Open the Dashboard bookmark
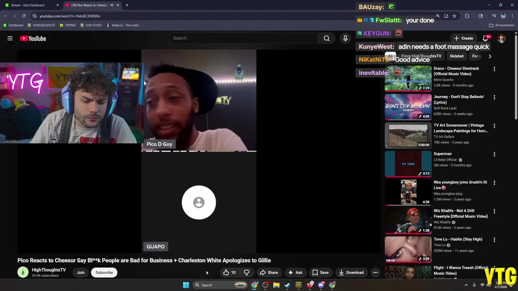The image size is (518, 291). tap(13, 25)
